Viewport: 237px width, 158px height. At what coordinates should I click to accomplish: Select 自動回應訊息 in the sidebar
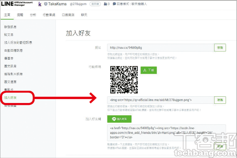[x=13, y=50]
